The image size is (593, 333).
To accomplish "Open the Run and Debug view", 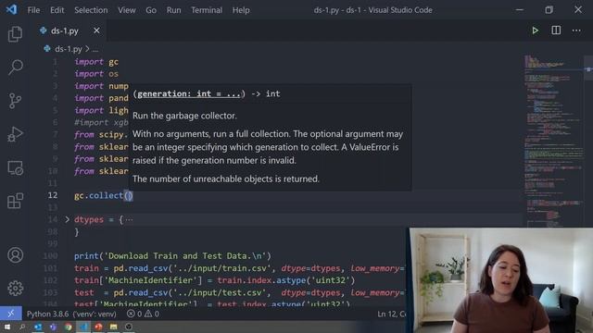I will 15,134.
